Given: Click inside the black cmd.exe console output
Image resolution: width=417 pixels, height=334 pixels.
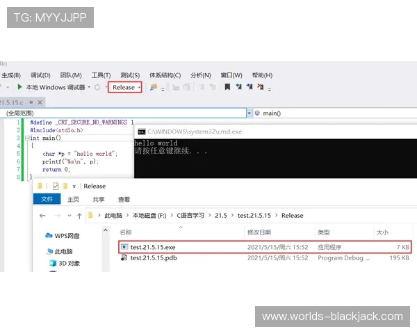Looking at the screenshot, I should [275, 158].
